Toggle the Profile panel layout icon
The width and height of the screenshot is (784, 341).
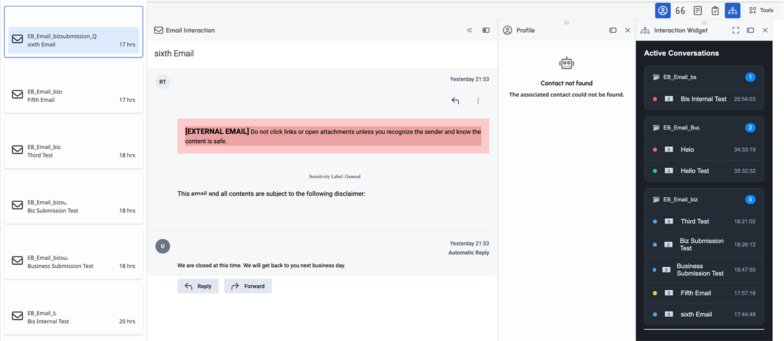tap(613, 30)
